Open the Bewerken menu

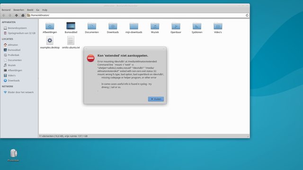point(19,10)
